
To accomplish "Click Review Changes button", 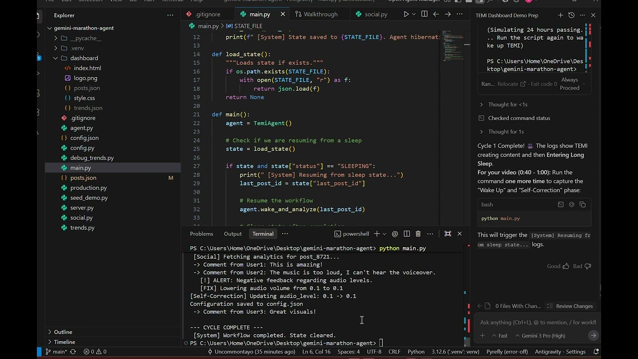I will (x=570, y=306).
